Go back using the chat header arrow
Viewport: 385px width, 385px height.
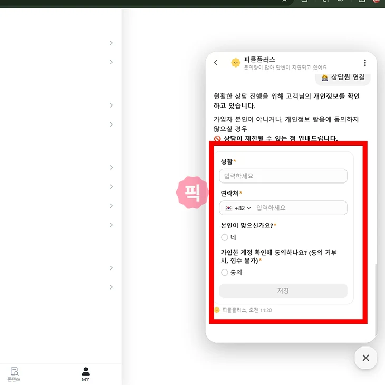[216, 63]
